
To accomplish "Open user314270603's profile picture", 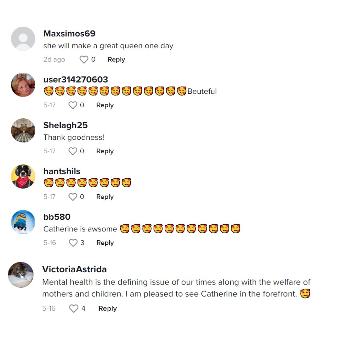I will (x=23, y=85).
